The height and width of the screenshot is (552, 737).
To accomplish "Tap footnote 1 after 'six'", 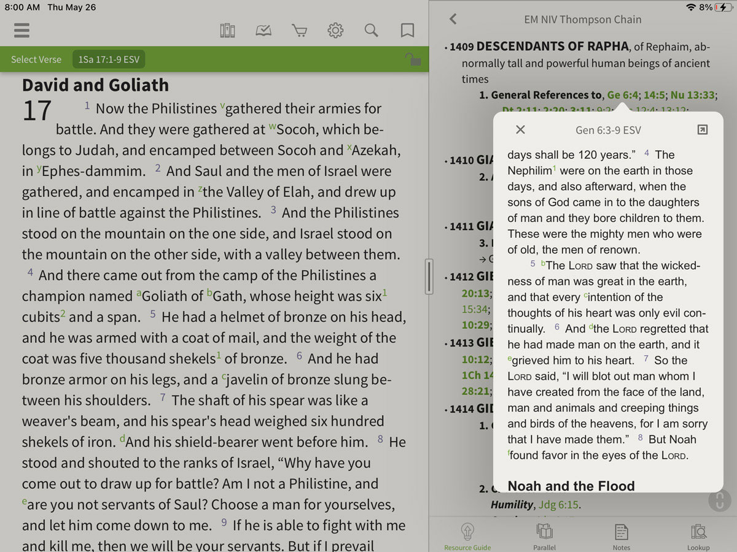I will pos(385,292).
